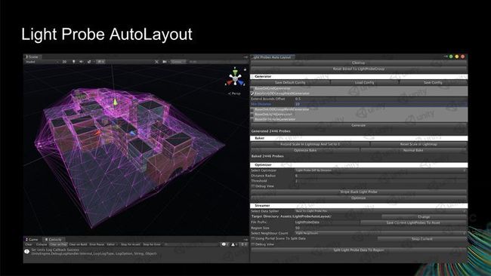Expand the Select Neighbour Count dropdown
The width and height of the screenshot is (491, 276).
tap(381, 233)
